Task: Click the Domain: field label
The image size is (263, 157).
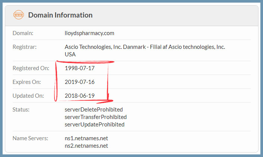Action: (23, 33)
